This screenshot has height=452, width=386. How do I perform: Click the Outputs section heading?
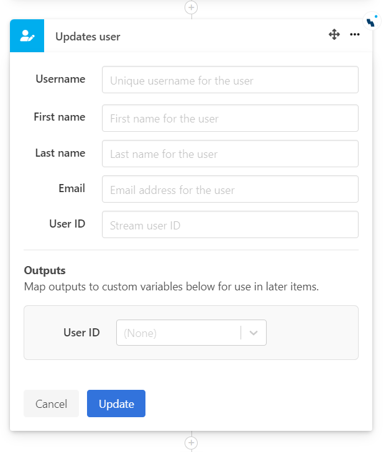pyautogui.click(x=45, y=270)
